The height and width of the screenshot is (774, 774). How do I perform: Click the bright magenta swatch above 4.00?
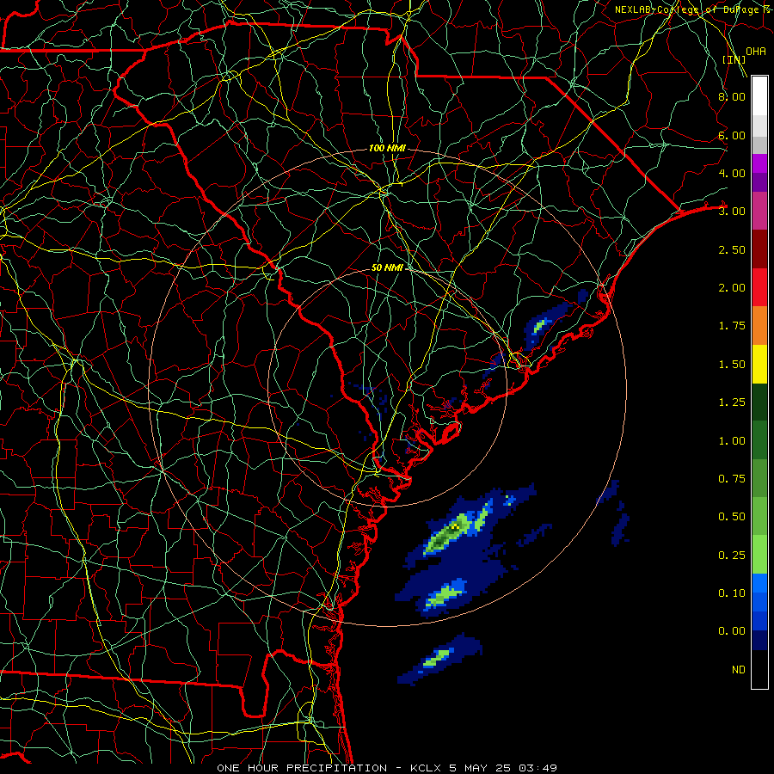[x=759, y=163]
